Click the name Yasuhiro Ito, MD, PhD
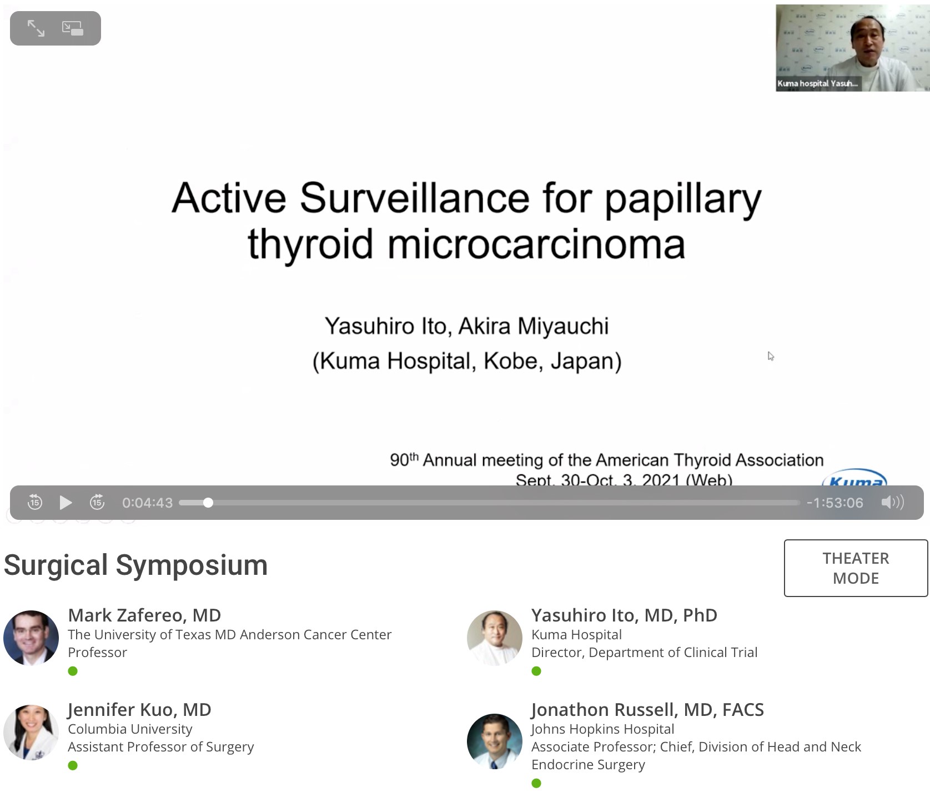This screenshot has height=792, width=930. click(624, 615)
